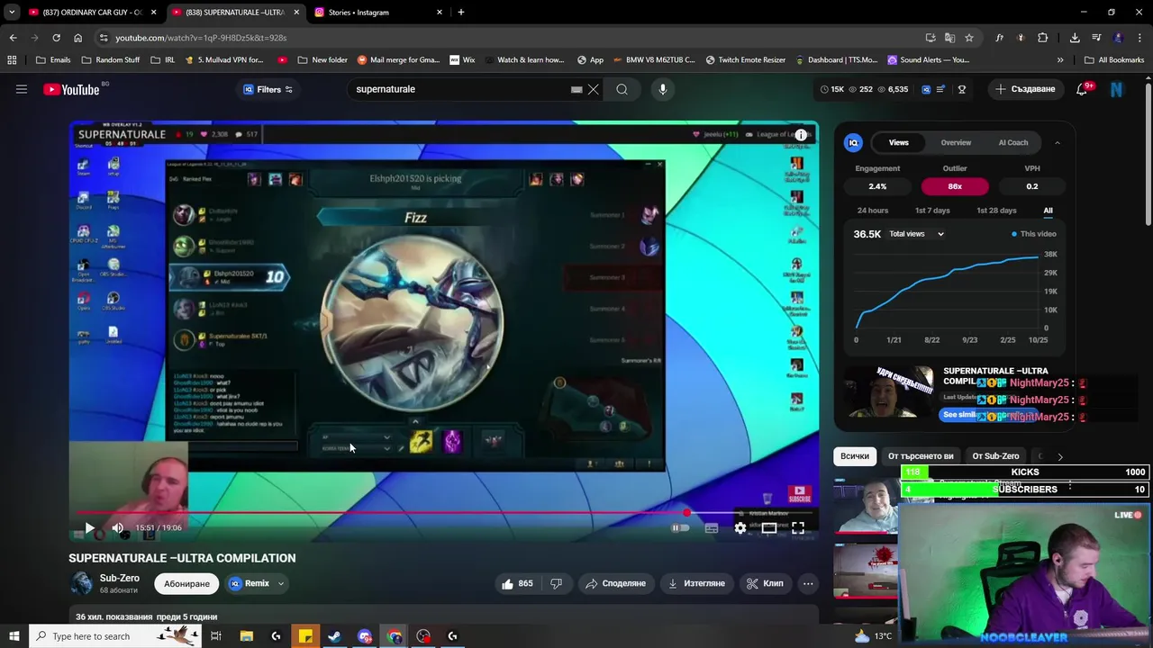Open the notifications bell
The width and height of the screenshot is (1153, 648).
tap(1082, 89)
